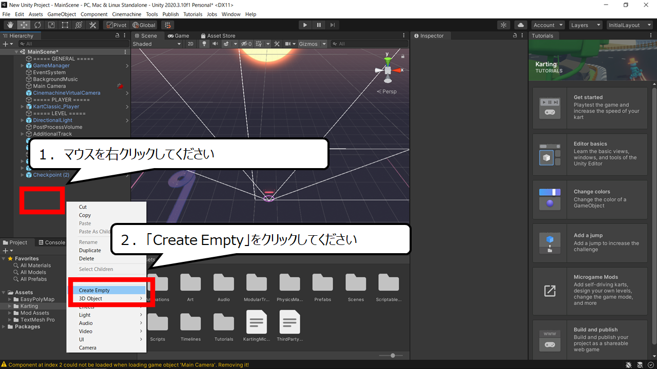Open the 3D Object submenu
This screenshot has width=657, height=369.
107,298
